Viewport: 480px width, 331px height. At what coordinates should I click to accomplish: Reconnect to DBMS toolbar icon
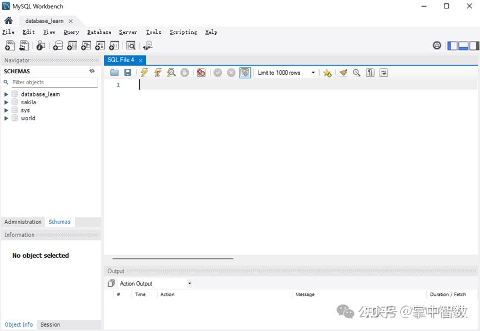[x=148, y=45]
